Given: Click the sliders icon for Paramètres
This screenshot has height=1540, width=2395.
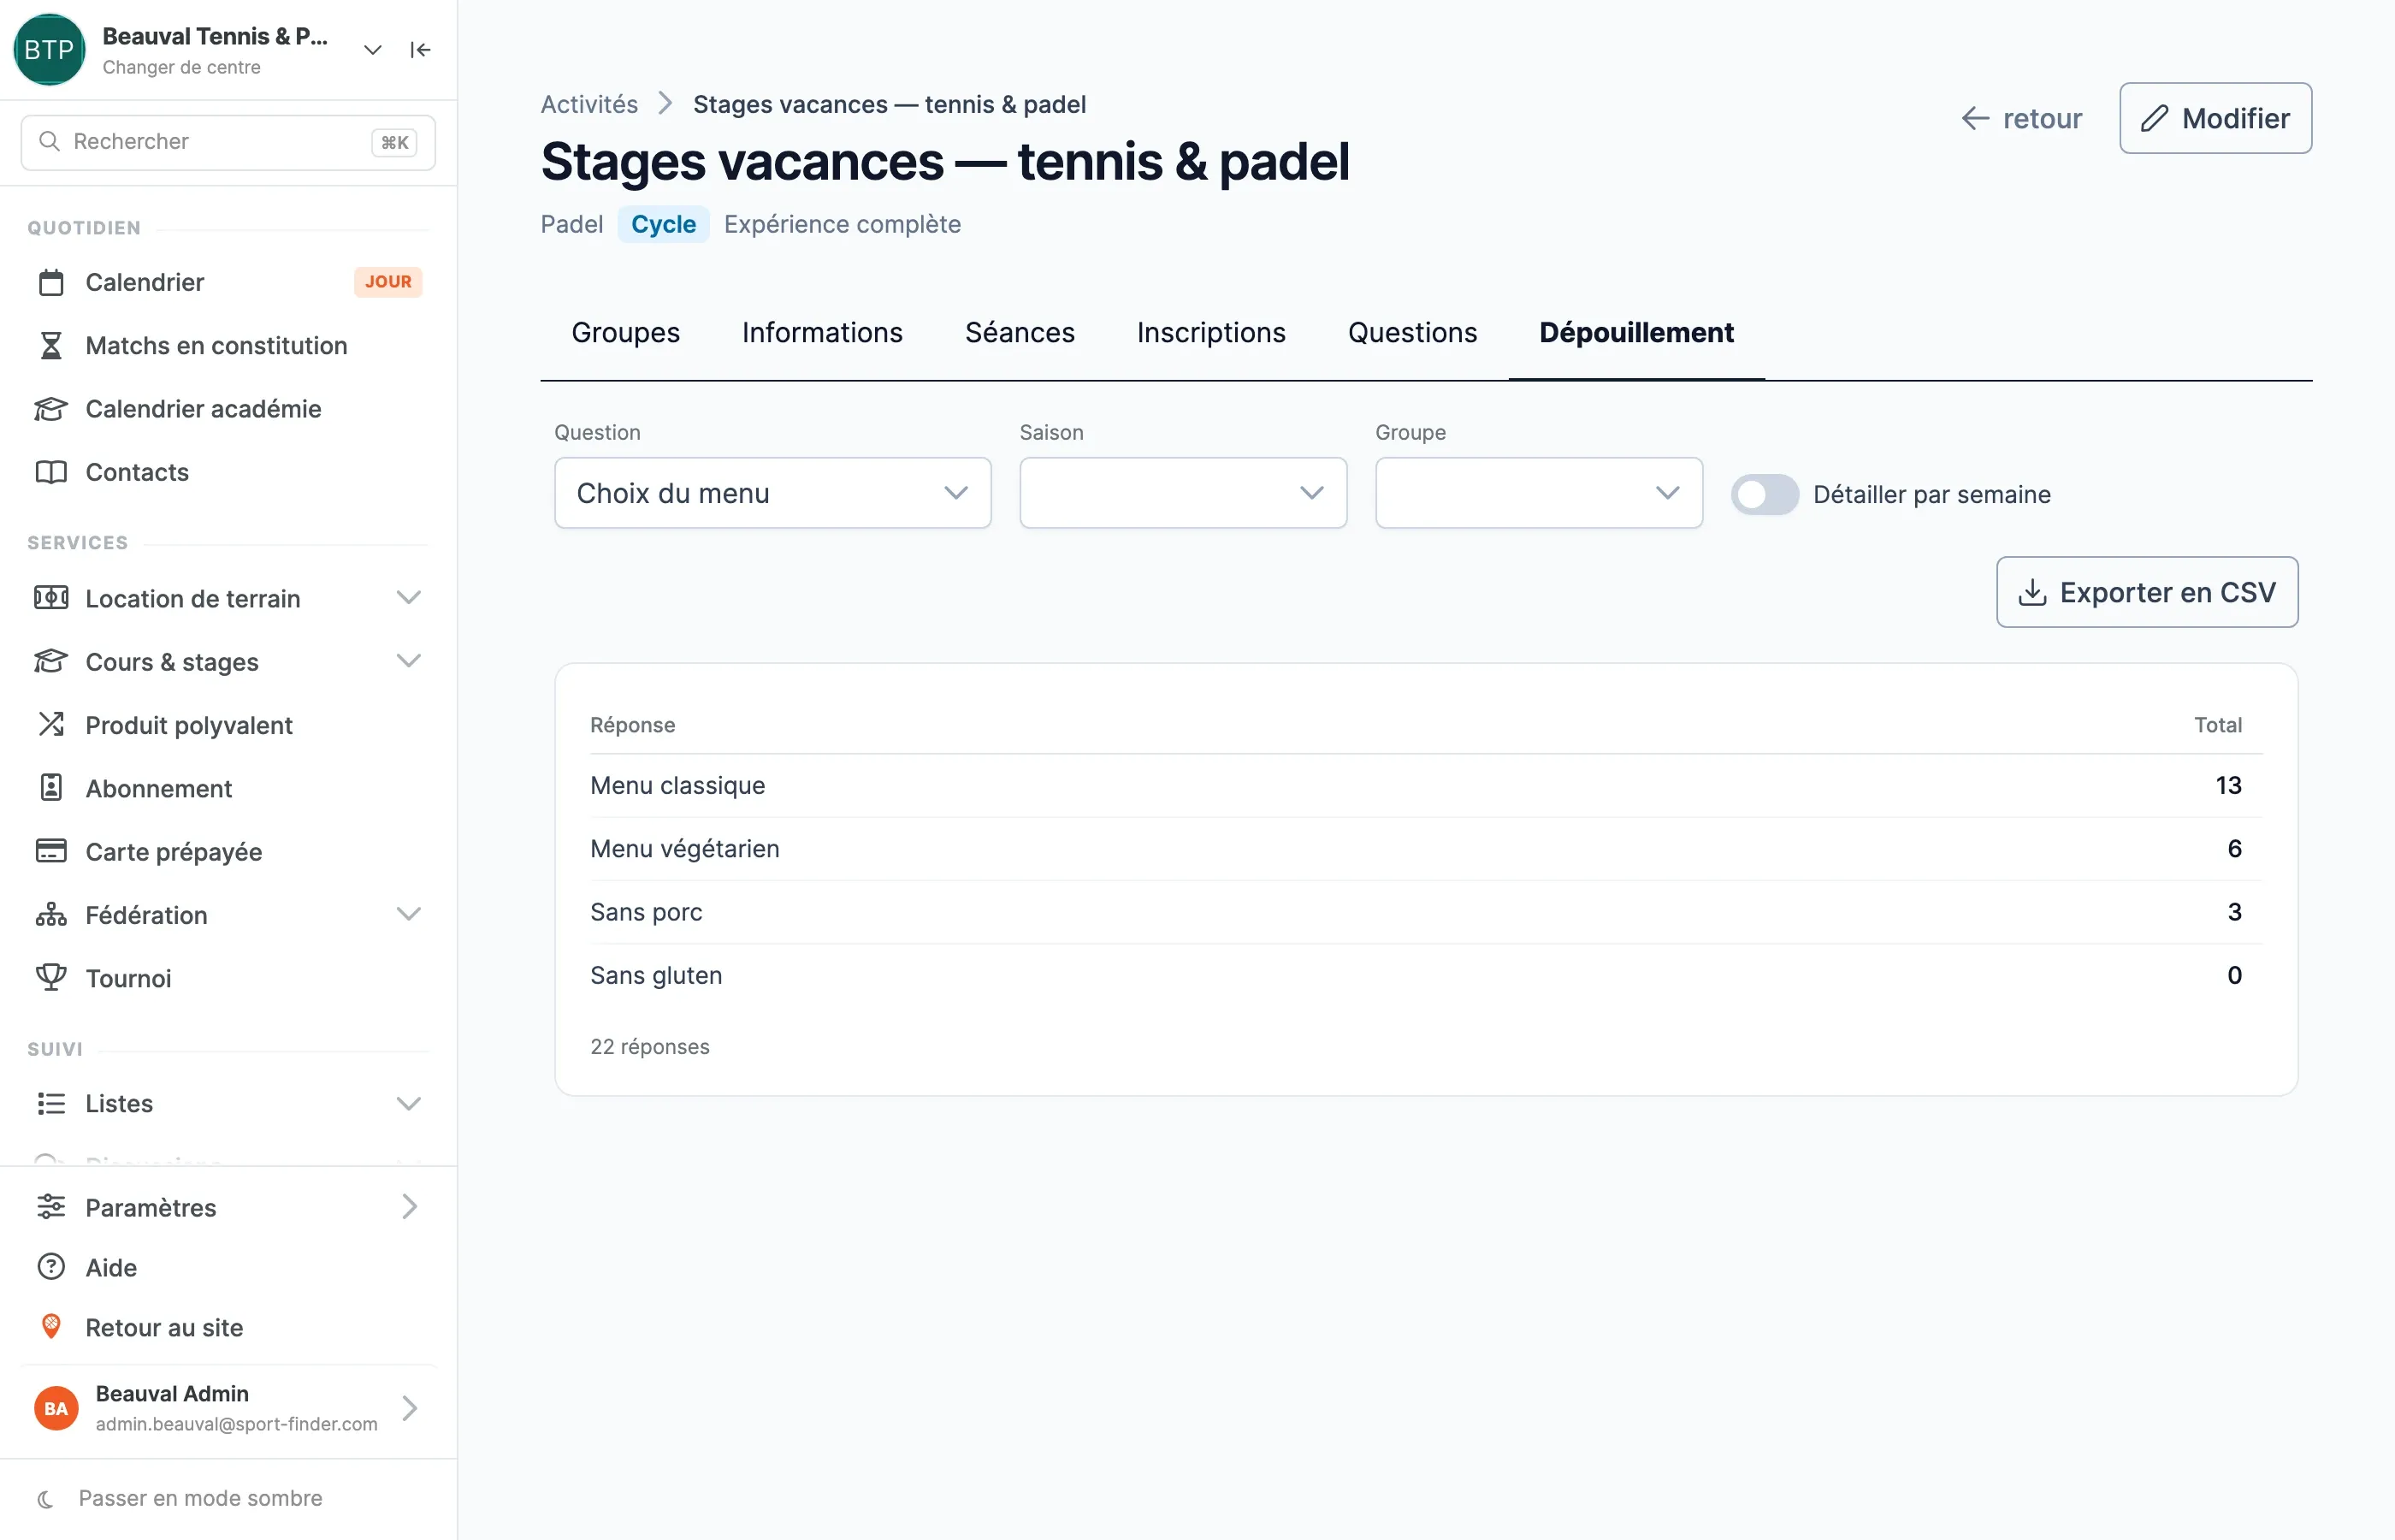Looking at the screenshot, I should pyautogui.click(x=51, y=1207).
